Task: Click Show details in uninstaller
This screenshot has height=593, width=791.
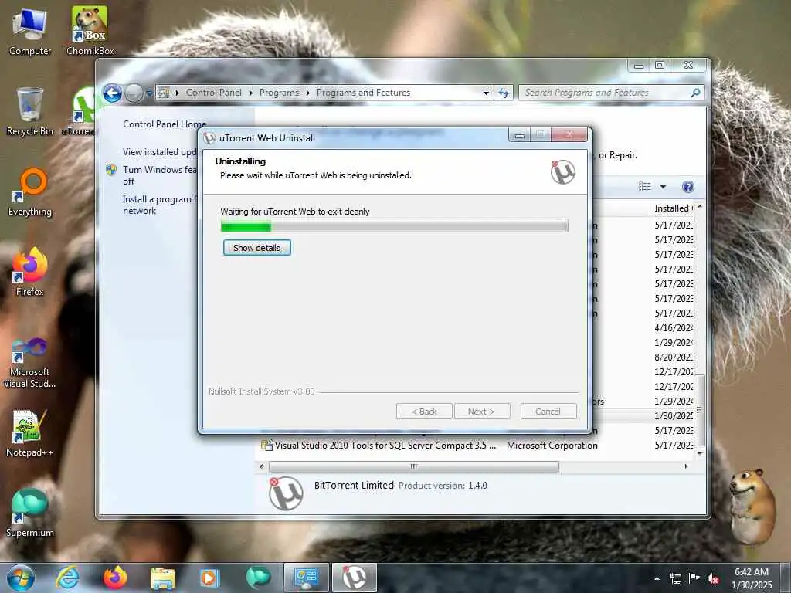Action: [256, 248]
